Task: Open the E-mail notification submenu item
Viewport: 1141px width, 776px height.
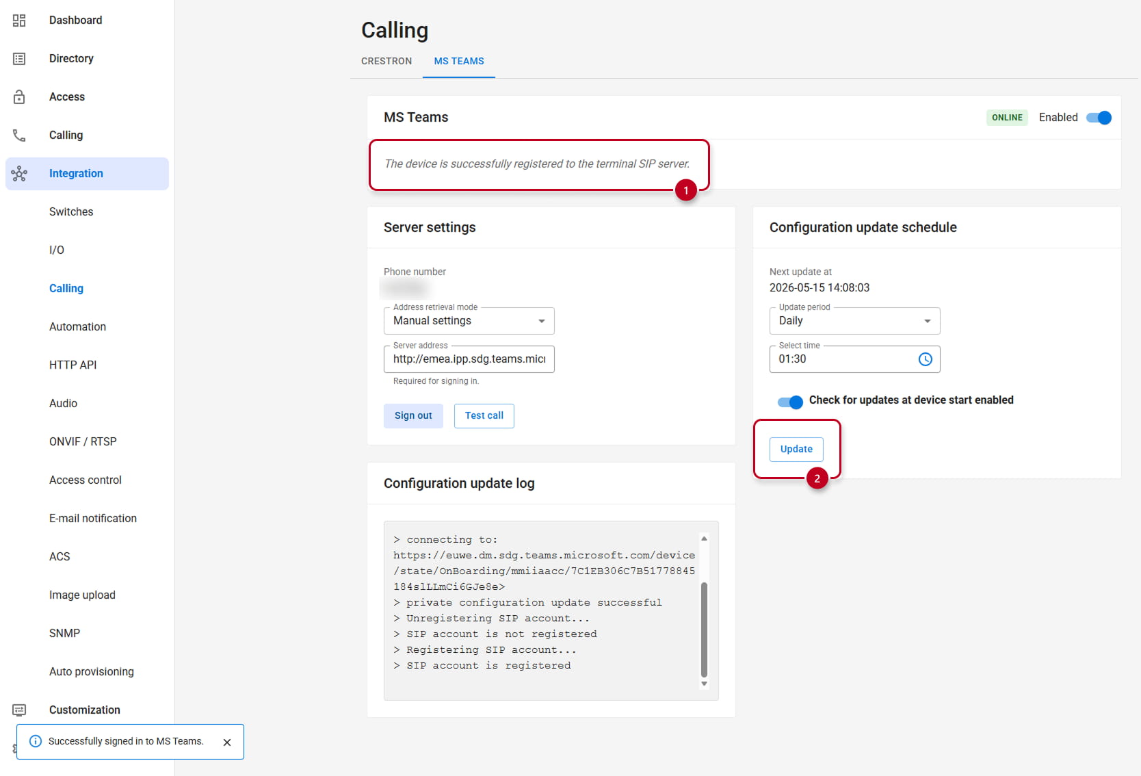Action: (x=88, y=519)
